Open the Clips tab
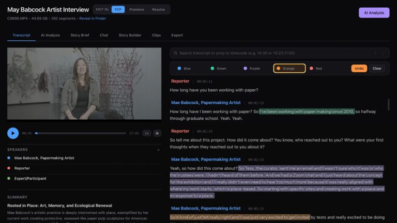 156,35
